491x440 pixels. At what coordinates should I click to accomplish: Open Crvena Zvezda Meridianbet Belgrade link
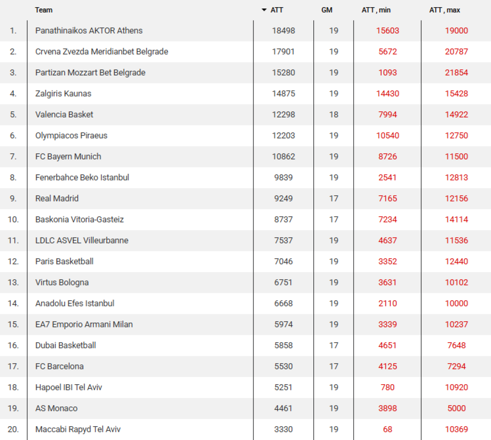click(102, 52)
